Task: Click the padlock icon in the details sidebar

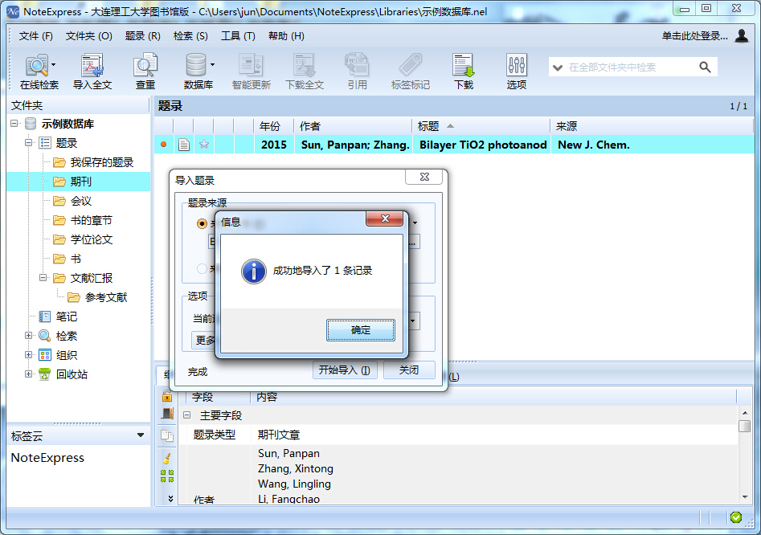Action: pyautogui.click(x=167, y=396)
